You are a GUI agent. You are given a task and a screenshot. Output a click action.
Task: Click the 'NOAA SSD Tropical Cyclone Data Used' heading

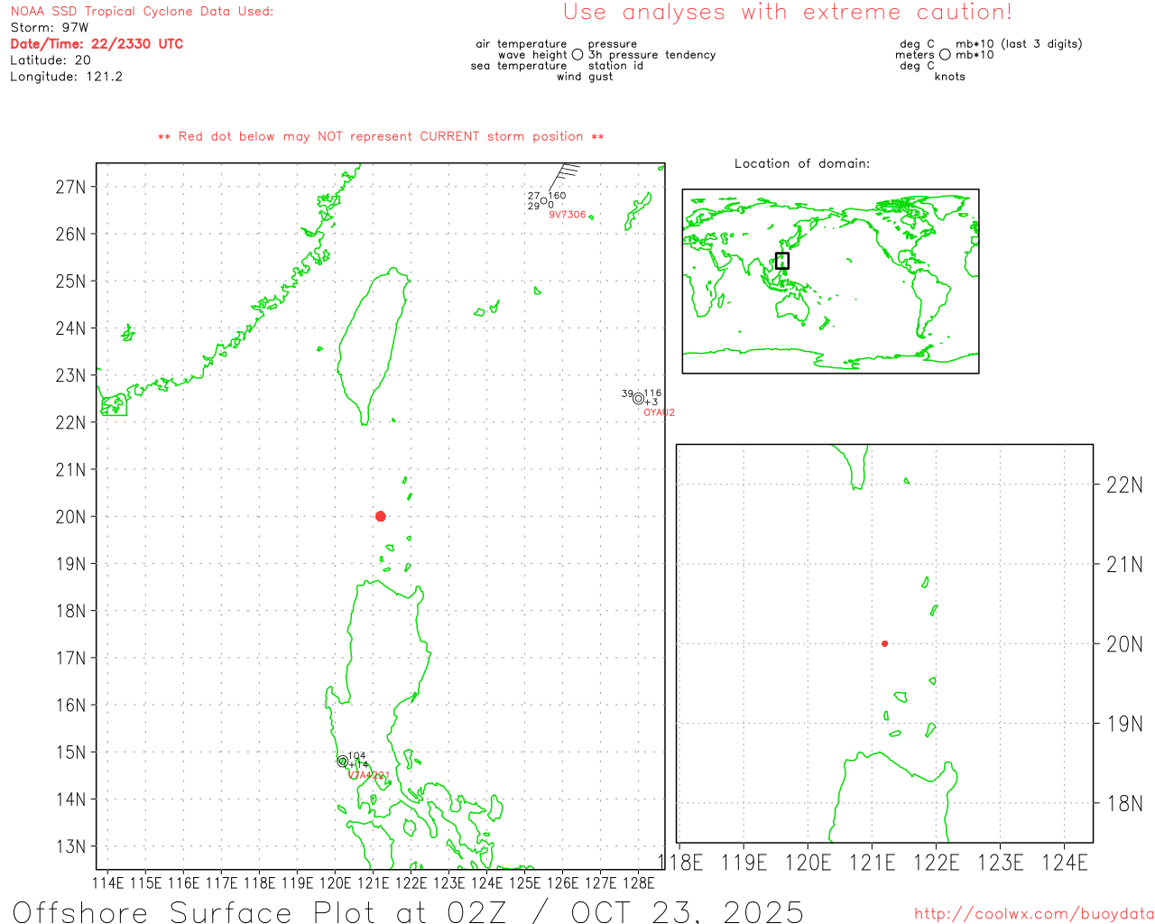(x=142, y=12)
